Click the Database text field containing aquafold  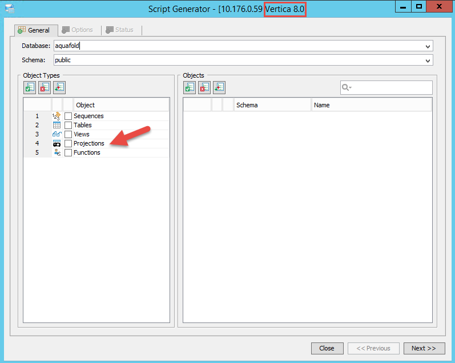(243, 46)
